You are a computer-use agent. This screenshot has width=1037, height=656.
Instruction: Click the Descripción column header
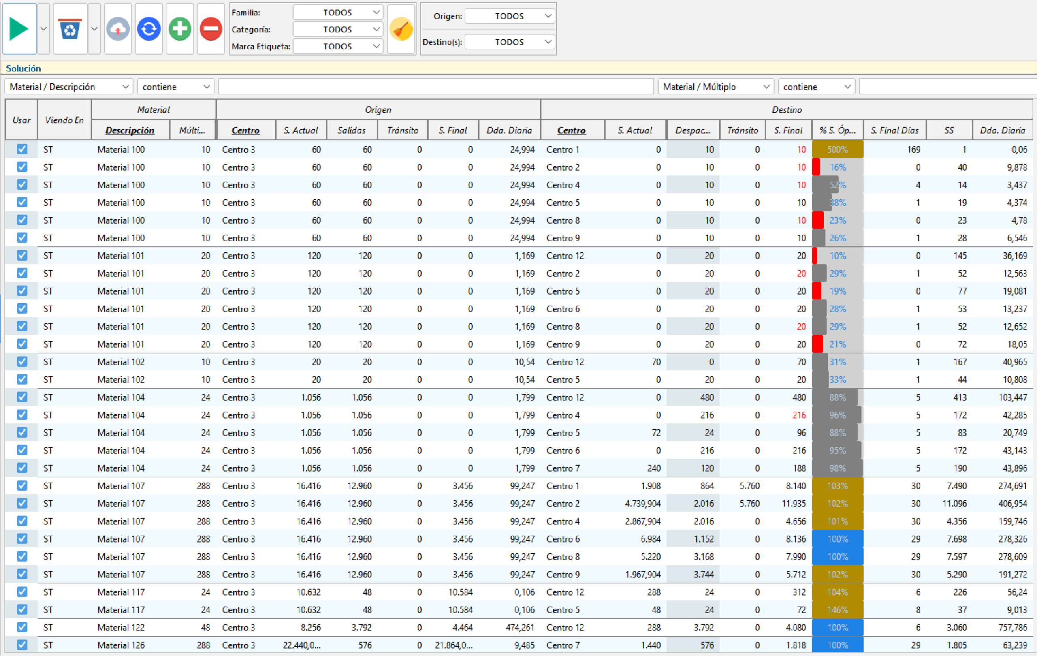coord(130,130)
